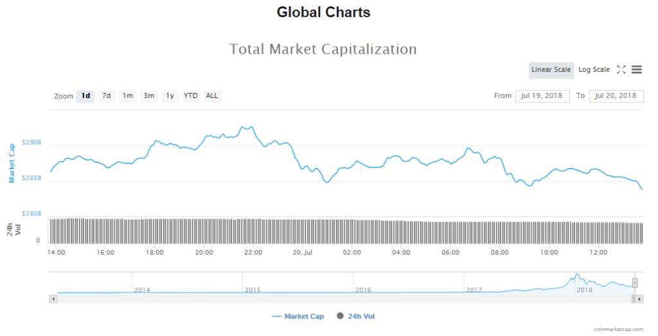This screenshot has height=336, width=658.
Task: Set zoom range to 1d
Action: (x=85, y=96)
